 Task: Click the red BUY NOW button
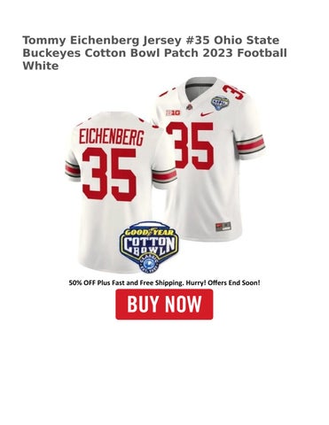164,305
